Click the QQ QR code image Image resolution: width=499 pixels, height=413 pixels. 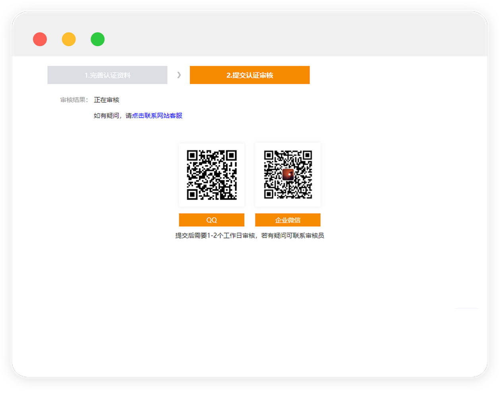point(212,175)
